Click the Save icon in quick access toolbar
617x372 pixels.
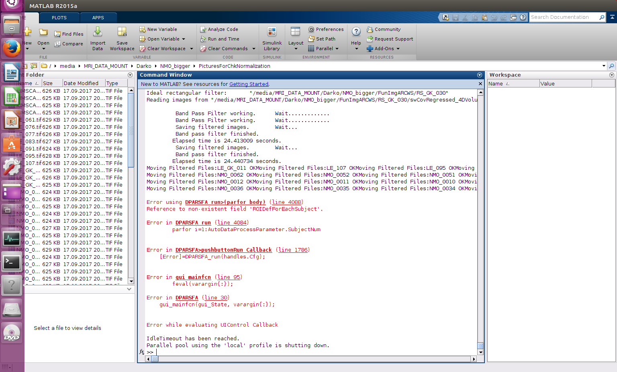[456, 17]
